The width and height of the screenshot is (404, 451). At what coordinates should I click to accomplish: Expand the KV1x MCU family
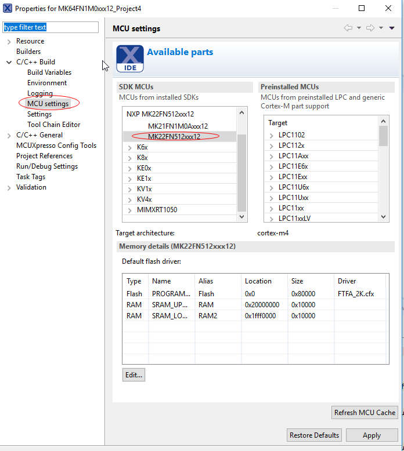[x=129, y=189]
